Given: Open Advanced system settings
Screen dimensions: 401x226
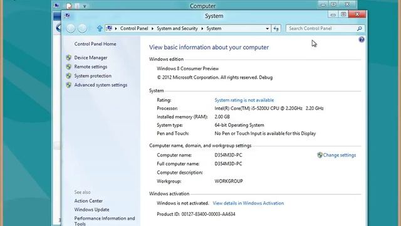Looking at the screenshot, I should pos(100,85).
